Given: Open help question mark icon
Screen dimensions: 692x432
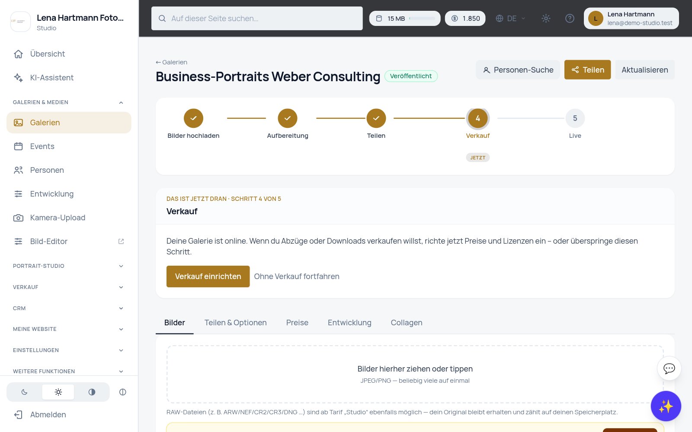Looking at the screenshot, I should tap(570, 19).
